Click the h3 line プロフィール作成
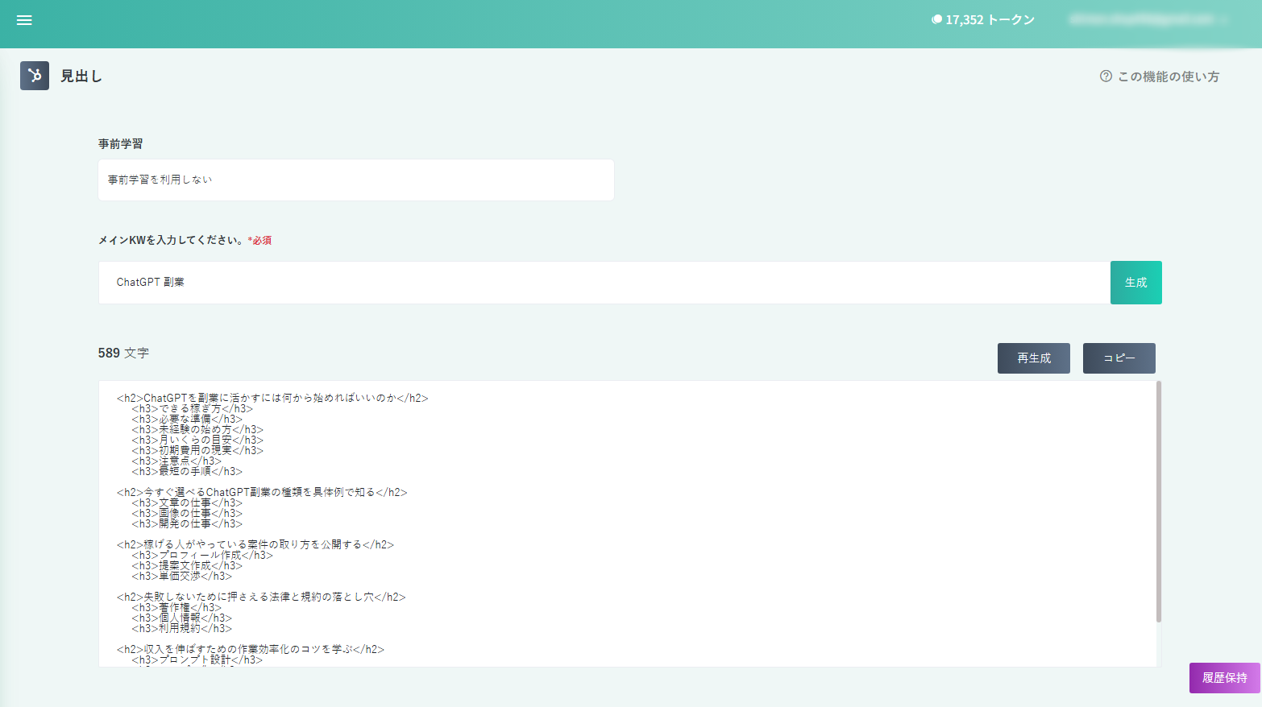The image size is (1262, 707). [x=202, y=555]
